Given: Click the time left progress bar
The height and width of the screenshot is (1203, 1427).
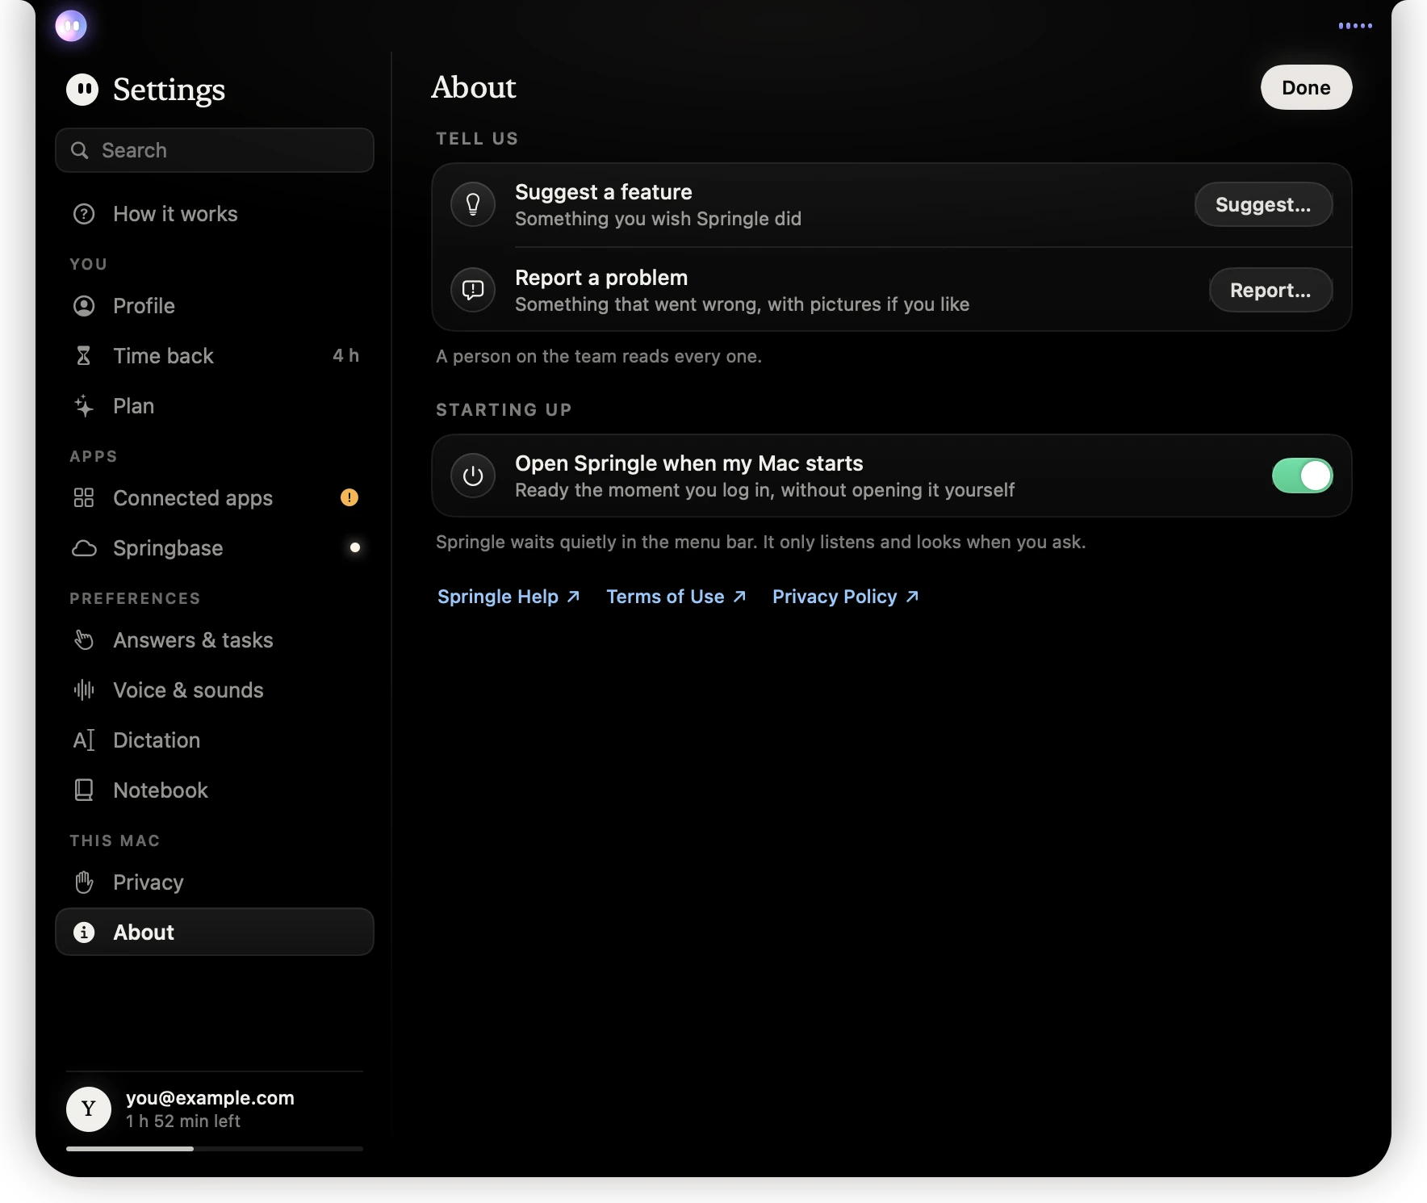Looking at the screenshot, I should click(x=215, y=1148).
